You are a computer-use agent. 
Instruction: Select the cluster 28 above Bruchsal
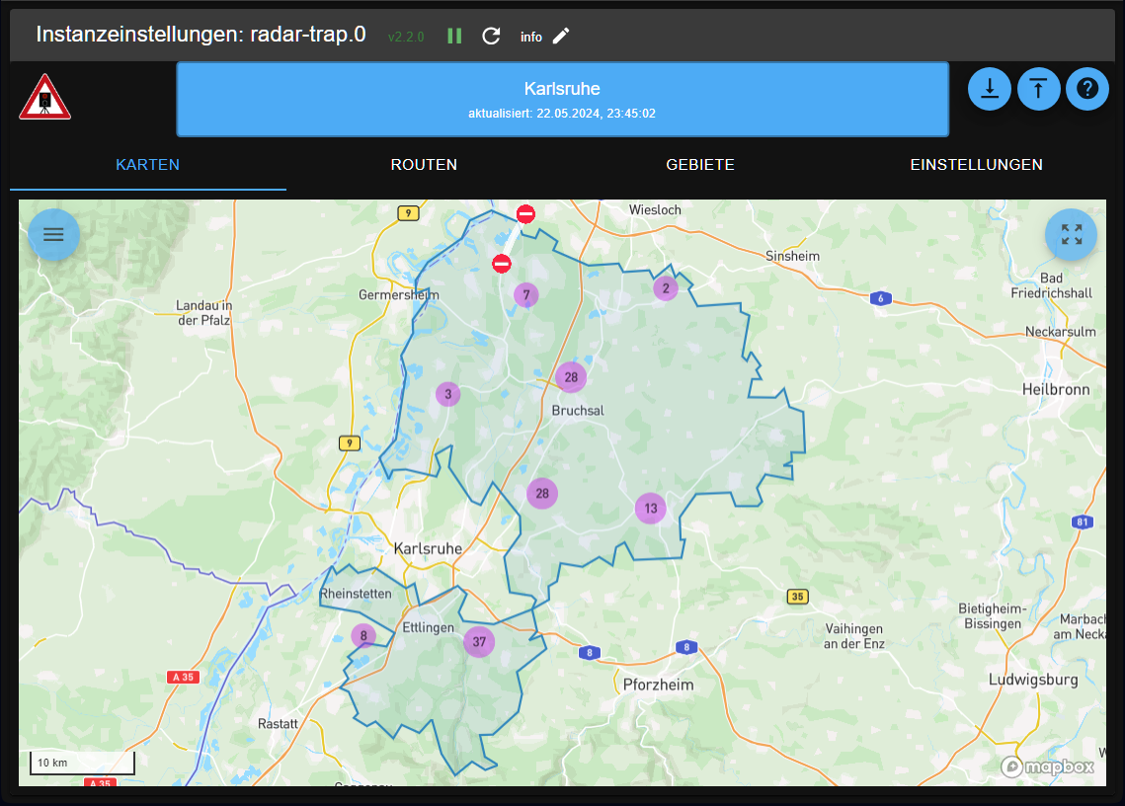[571, 376]
